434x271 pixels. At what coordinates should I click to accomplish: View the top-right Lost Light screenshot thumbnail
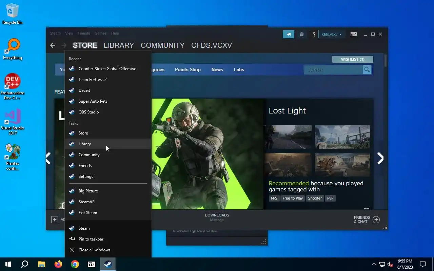(x=342, y=137)
